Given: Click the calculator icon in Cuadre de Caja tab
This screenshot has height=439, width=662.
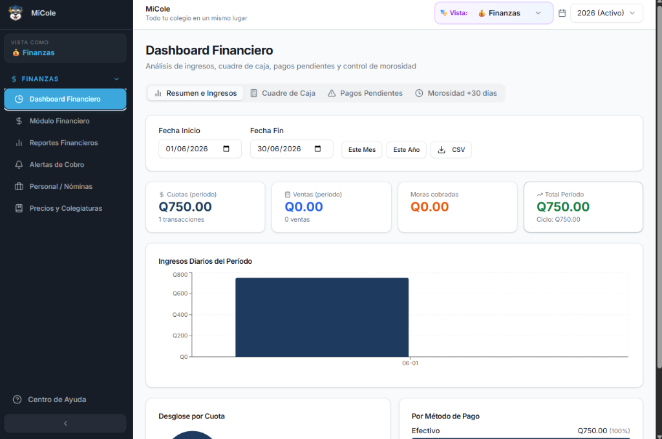Looking at the screenshot, I should [x=253, y=93].
